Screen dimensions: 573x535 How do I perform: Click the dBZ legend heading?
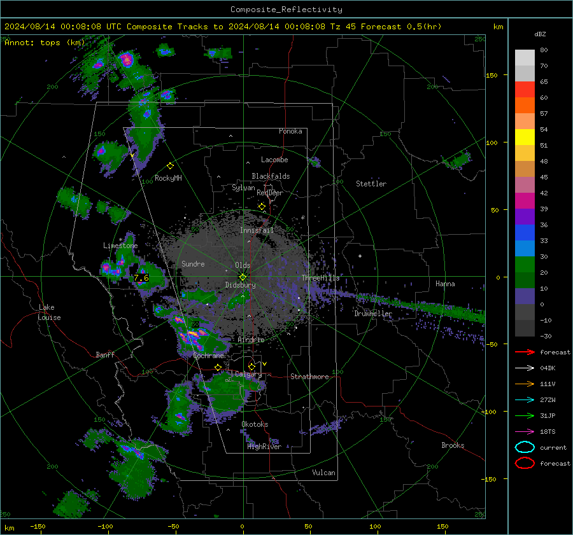540,34
